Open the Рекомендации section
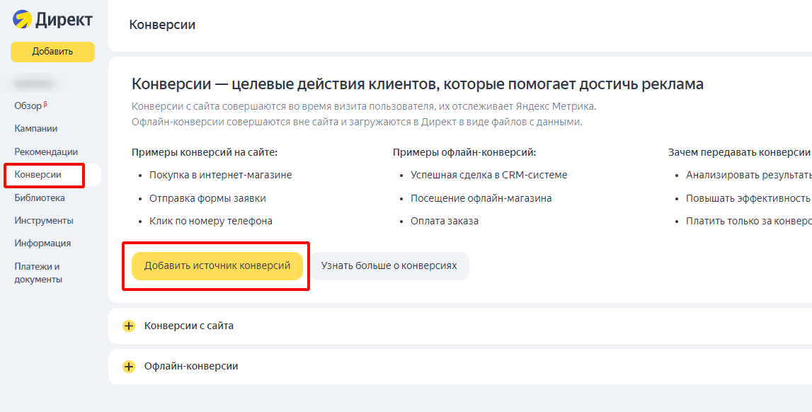 pos(46,152)
